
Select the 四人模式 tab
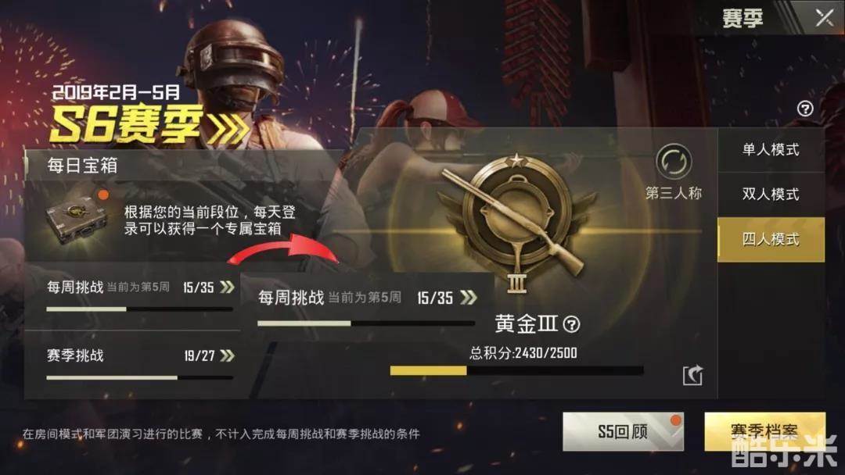tap(771, 239)
